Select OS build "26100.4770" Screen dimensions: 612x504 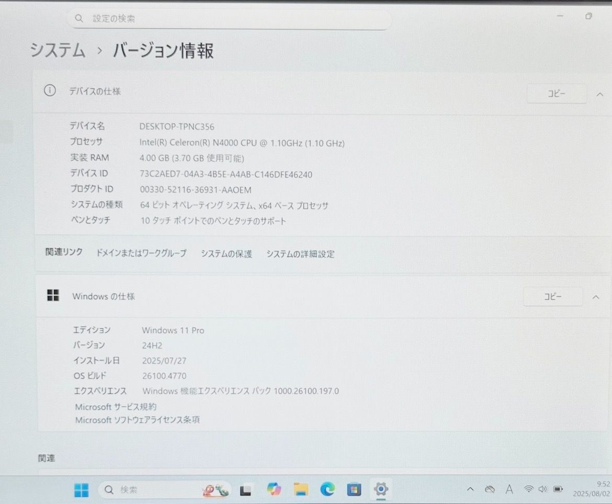tap(164, 376)
